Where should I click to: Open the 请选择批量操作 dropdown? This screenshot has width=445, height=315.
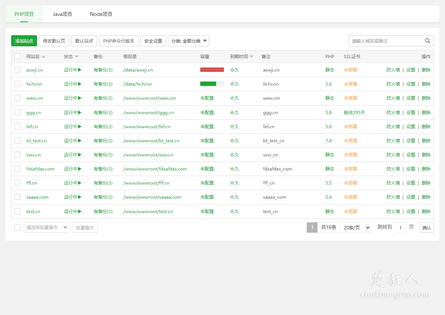(47, 228)
